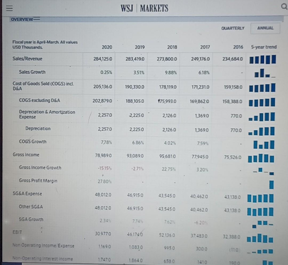
Task: Switch to QUARTERLY view
Action: 233,28
